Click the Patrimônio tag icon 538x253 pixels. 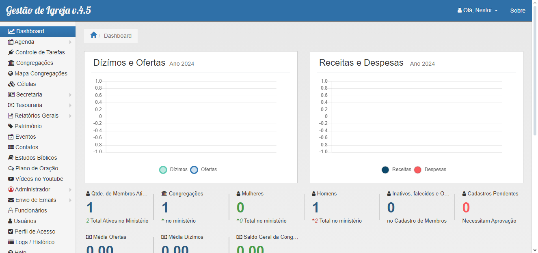click(11, 126)
